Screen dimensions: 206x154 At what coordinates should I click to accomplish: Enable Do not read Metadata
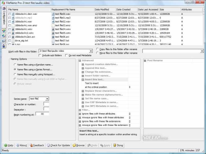tap(66, 56)
